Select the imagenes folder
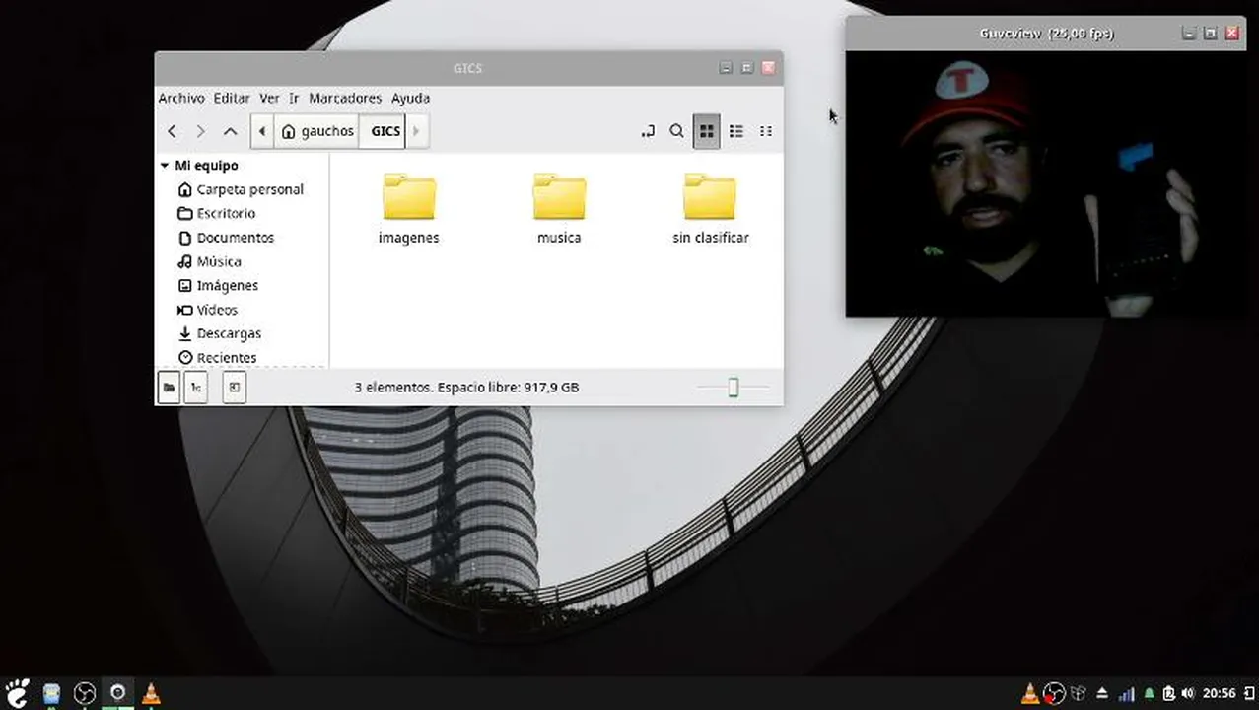 (x=409, y=208)
